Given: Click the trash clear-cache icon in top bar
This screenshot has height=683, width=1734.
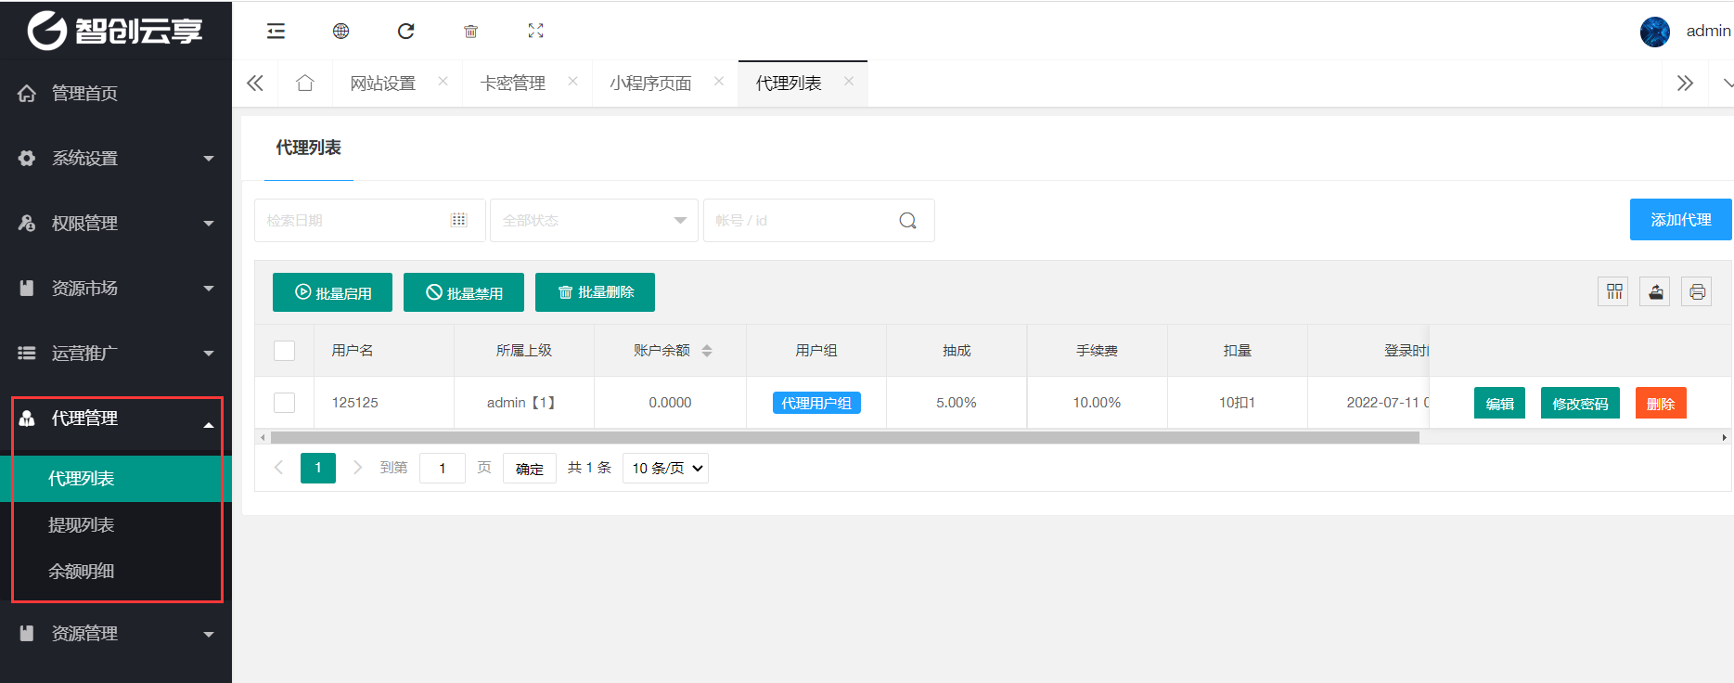Looking at the screenshot, I should coord(470,32).
